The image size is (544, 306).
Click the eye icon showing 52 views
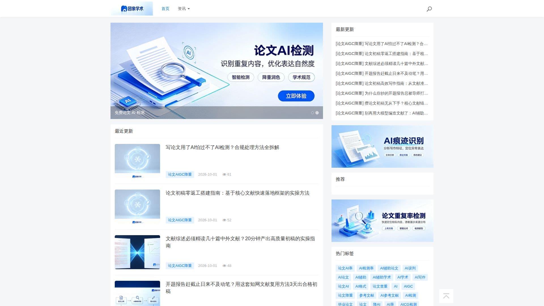click(x=224, y=220)
